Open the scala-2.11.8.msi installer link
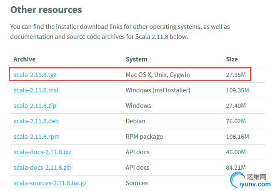Screen dimensions: 273x191 pyautogui.click(x=36, y=90)
